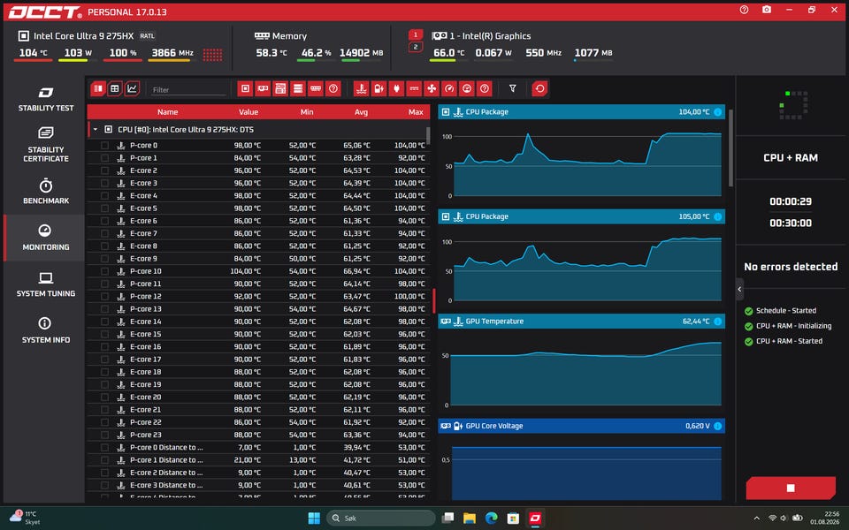Open the System Tuning section
This screenshot has width=849, height=530.
point(45,284)
